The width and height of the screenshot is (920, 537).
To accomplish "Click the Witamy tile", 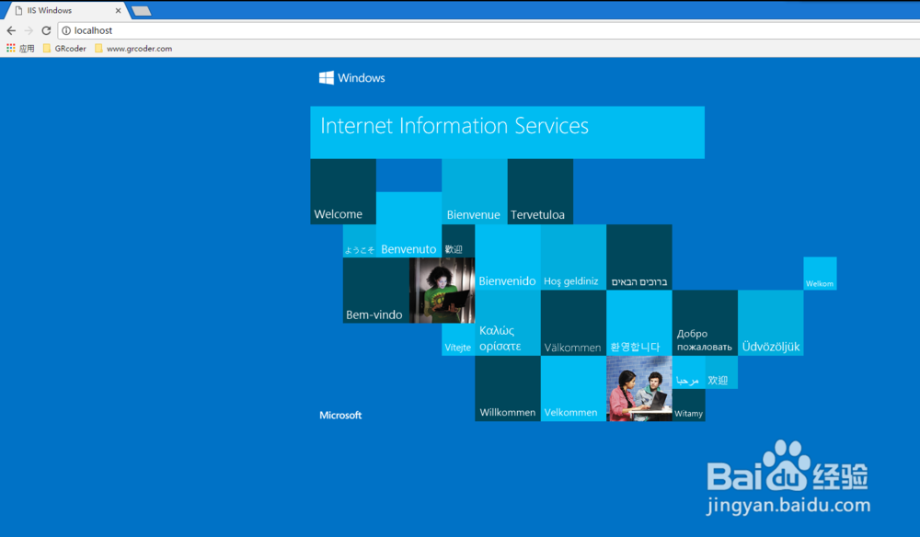I will (688, 406).
